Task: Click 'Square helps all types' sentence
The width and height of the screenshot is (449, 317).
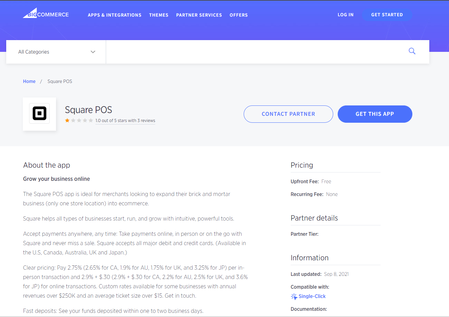Action: point(129,219)
